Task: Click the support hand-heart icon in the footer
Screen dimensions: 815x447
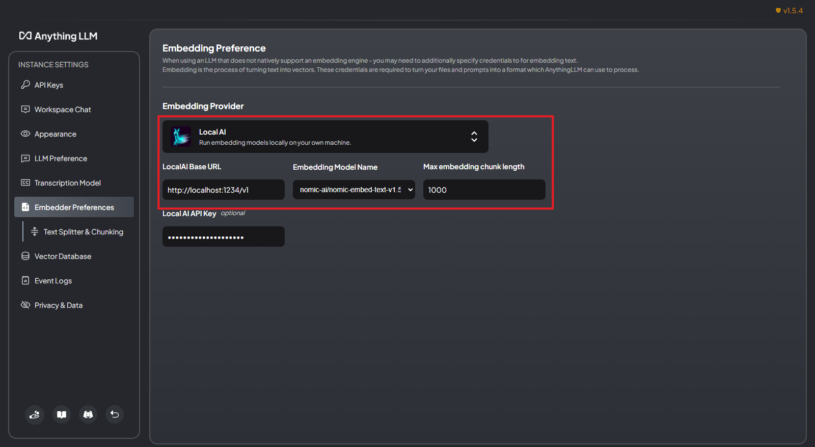Action: coord(35,414)
